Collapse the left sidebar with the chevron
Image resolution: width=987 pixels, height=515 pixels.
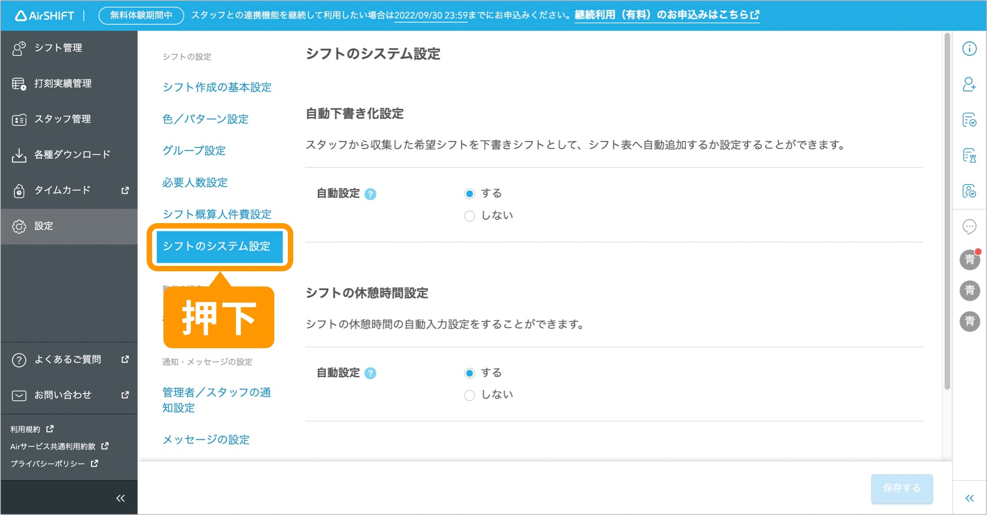(121, 498)
